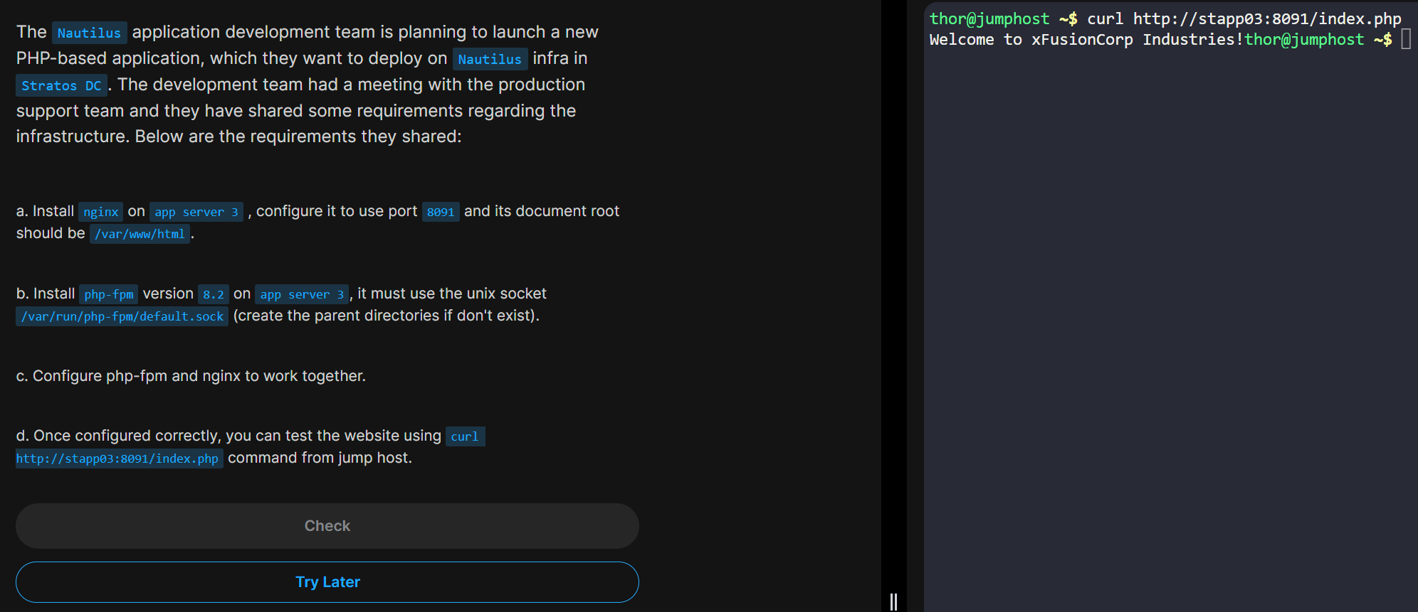Click the panel splitter handle icon
Screen dimensions: 1418x612
click(x=893, y=601)
